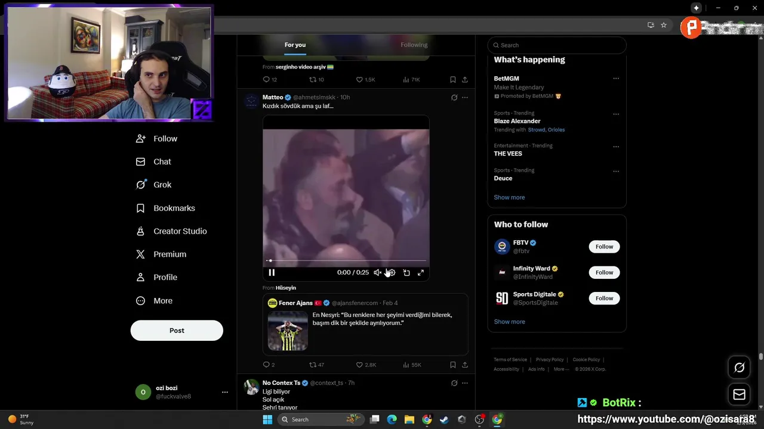View analytics on the post with 71K views
Viewport: 764px width, 429px height.
[412, 79]
